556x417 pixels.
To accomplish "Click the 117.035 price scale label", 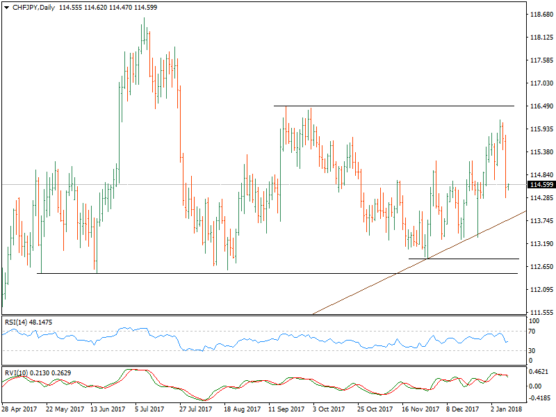I will pyautogui.click(x=541, y=83).
